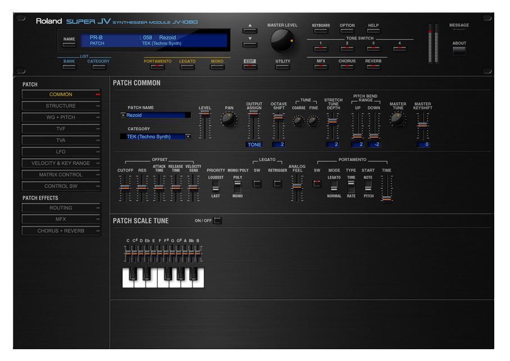Click the FINE tune knob
The height and width of the screenshot is (361, 510).
pyautogui.click(x=313, y=121)
